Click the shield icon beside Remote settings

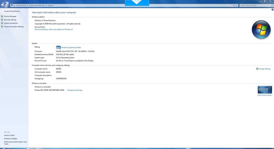coord(2,20)
